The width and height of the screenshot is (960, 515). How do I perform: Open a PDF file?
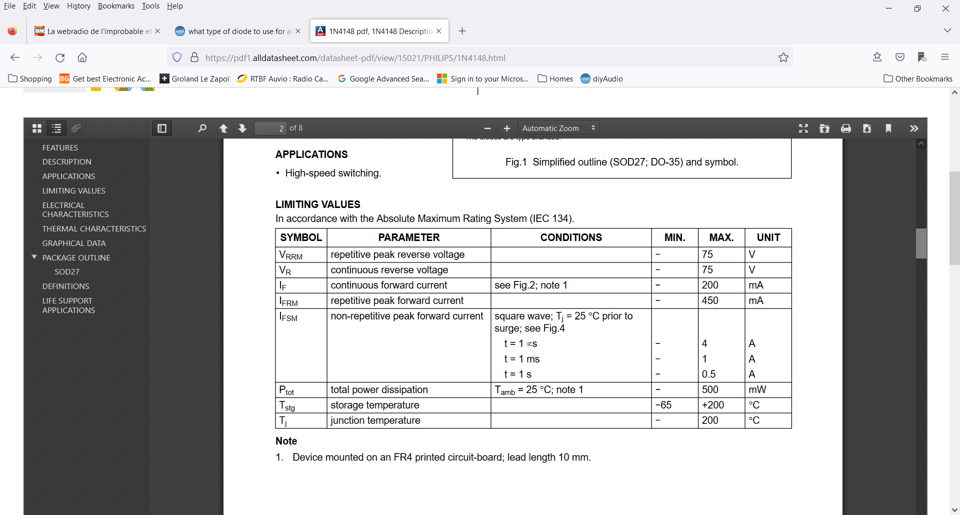[x=824, y=128]
